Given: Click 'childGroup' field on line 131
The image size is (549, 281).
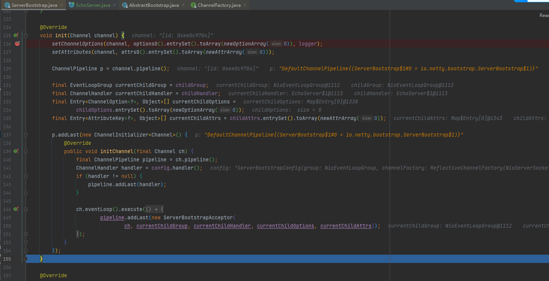Looking at the screenshot, I should coord(191,85).
